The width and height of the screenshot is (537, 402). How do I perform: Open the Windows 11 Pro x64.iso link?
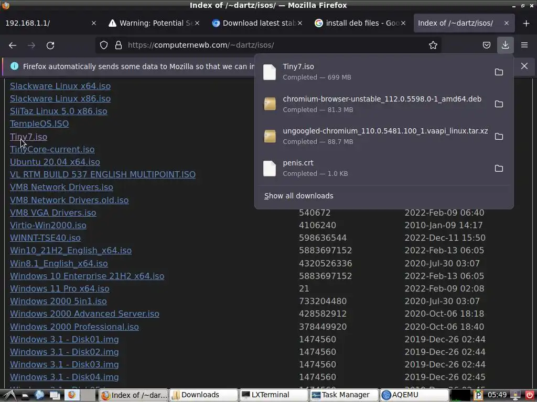point(60,288)
